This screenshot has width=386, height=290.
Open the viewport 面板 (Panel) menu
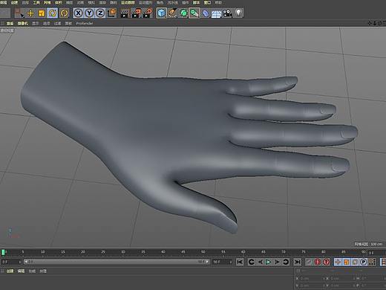point(68,24)
